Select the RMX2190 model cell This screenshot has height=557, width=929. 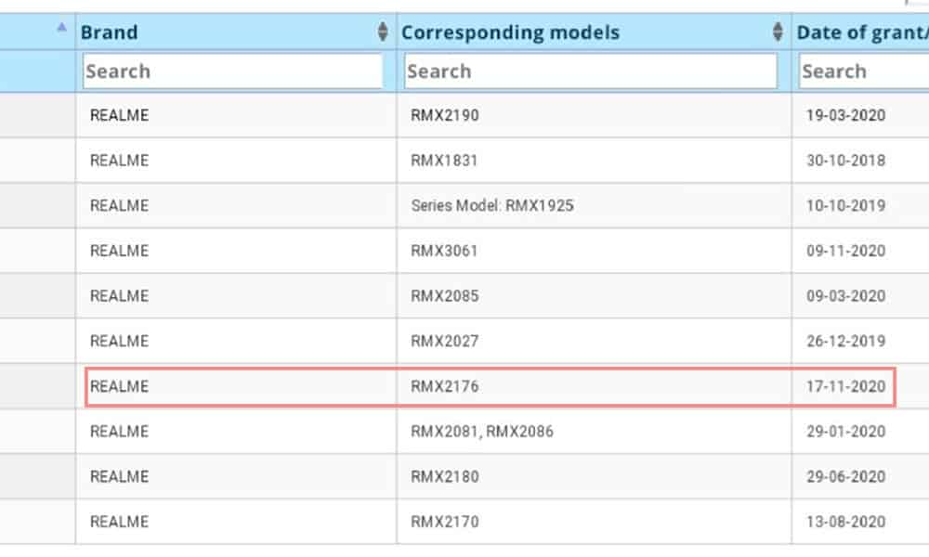point(445,116)
